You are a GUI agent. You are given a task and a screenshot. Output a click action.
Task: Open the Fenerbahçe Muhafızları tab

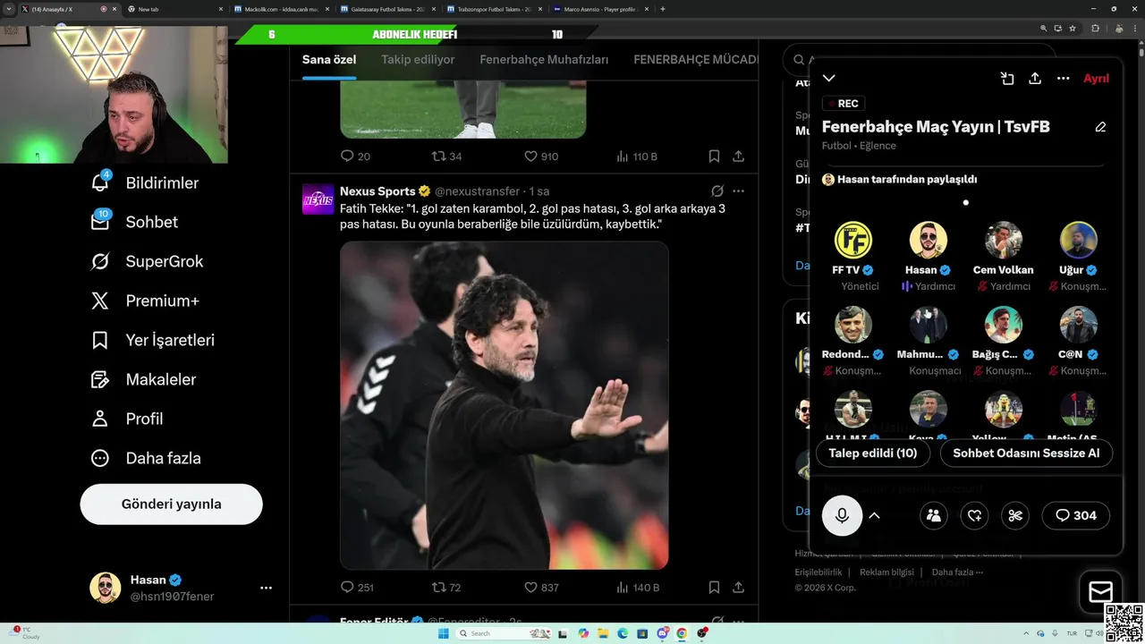tap(544, 60)
